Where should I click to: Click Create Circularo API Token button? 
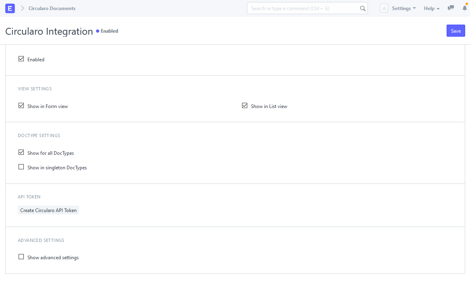48,210
